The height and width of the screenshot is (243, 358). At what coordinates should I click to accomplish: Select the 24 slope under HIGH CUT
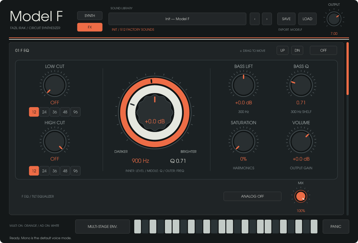click(44, 171)
